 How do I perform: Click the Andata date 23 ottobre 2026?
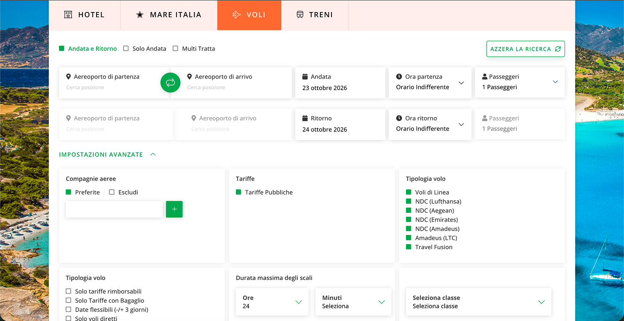(324, 88)
